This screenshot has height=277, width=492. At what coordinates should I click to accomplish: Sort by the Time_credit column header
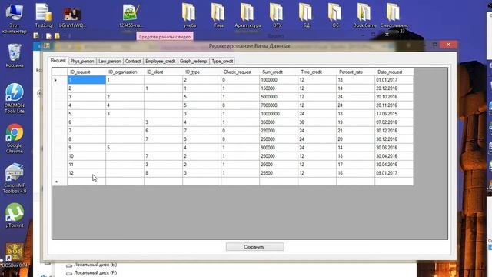click(317, 72)
